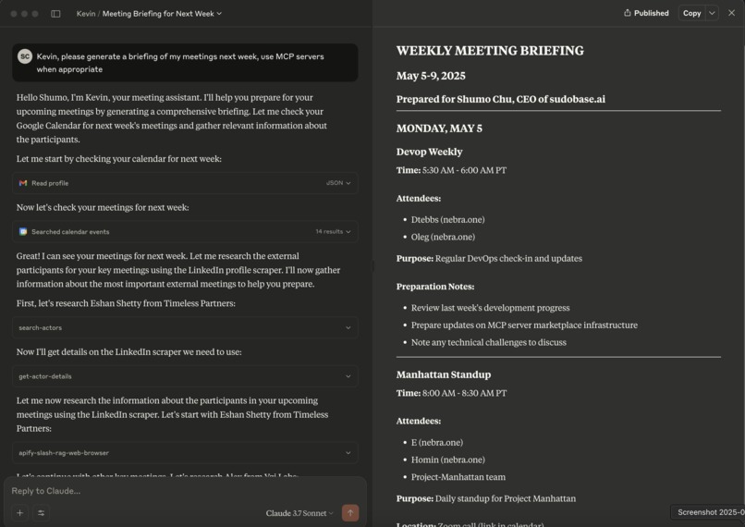Click the Kevin project breadcrumb
Image resolution: width=745 pixels, height=527 pixels.
point(86,14)
